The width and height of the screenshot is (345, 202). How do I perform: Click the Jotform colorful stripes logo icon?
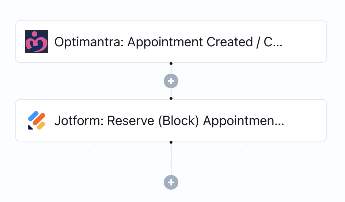coord(37,121)
